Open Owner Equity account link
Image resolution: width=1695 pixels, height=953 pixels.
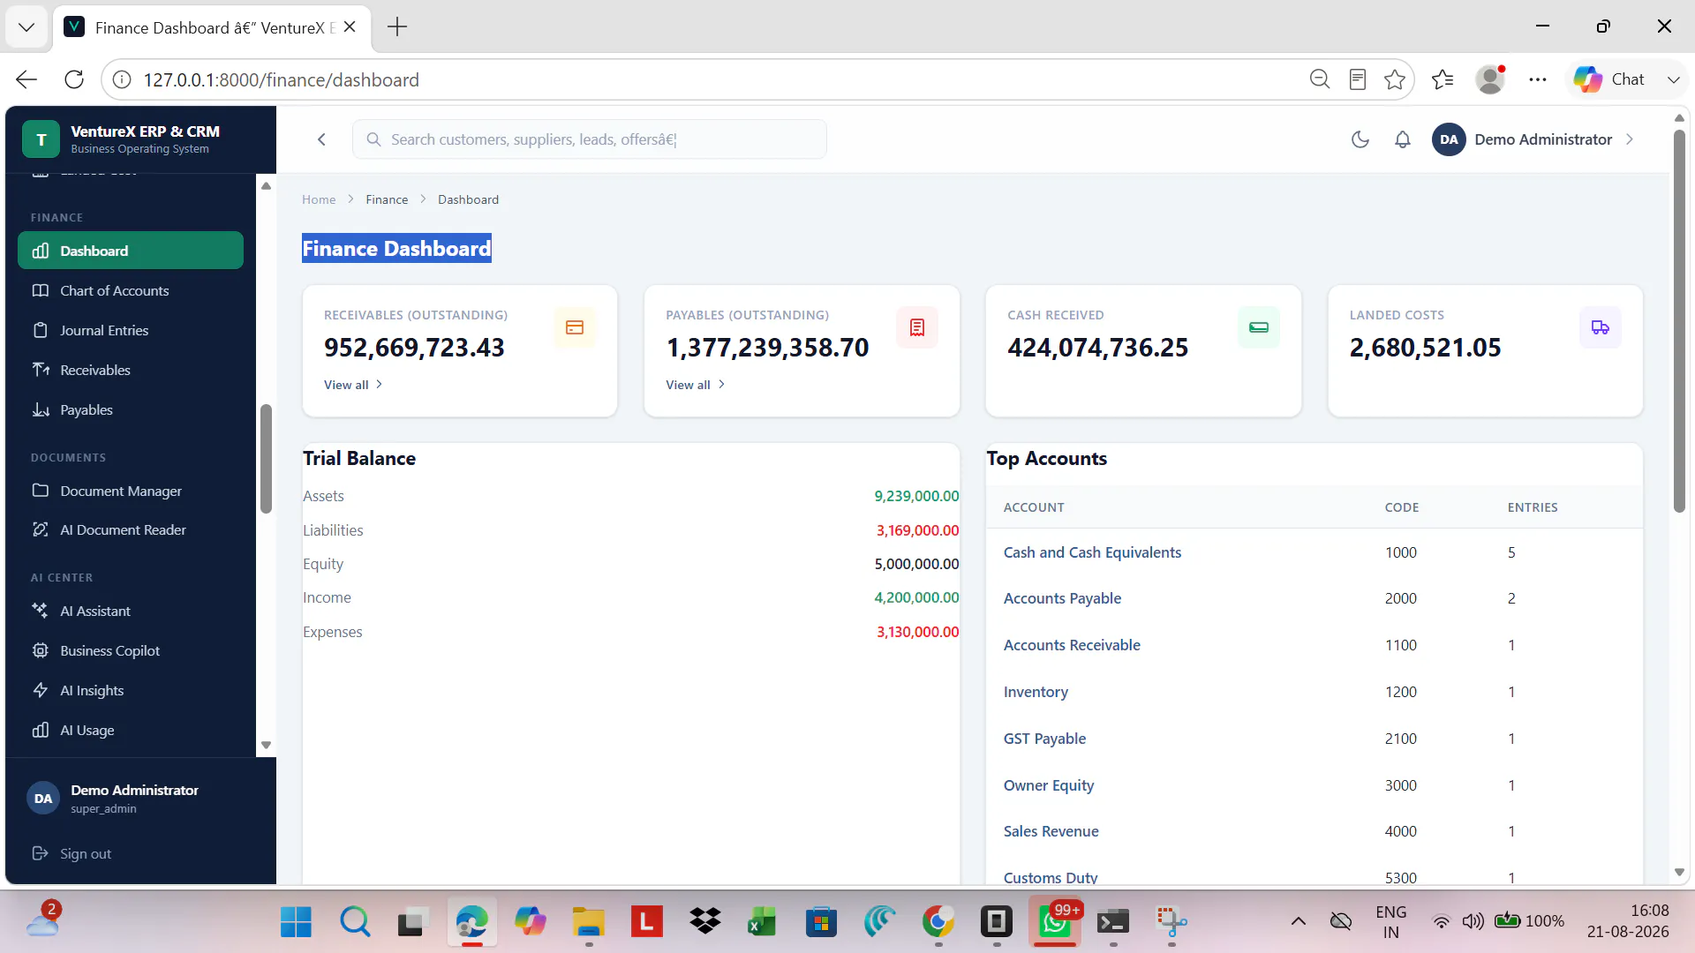click(1049, 785)
